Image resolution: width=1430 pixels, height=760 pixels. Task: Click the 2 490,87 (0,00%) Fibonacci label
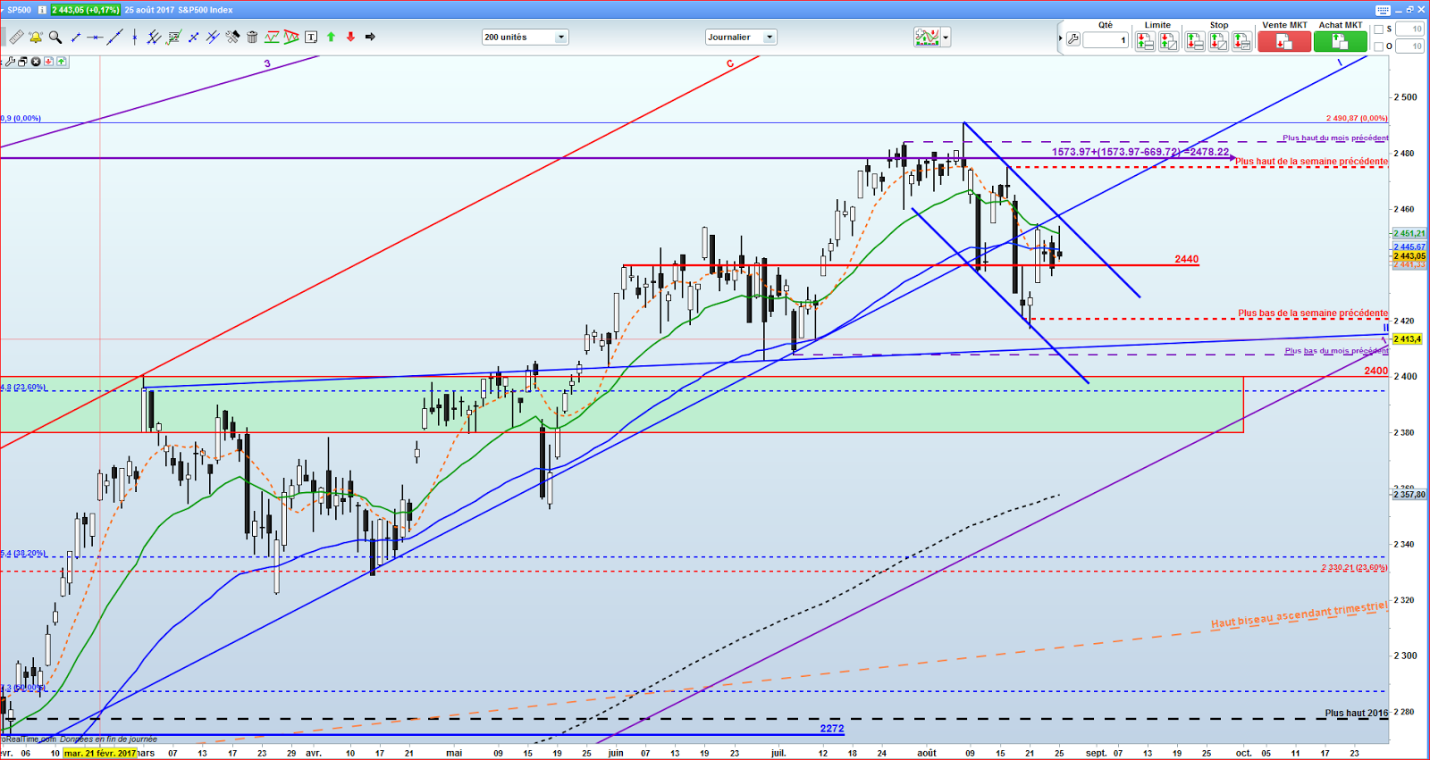[x=1357, y=118]
